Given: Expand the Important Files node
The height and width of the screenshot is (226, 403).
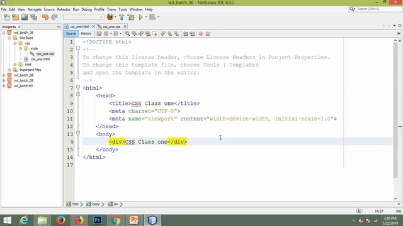Looking at the screenshot, I should [x=9, y=70].
